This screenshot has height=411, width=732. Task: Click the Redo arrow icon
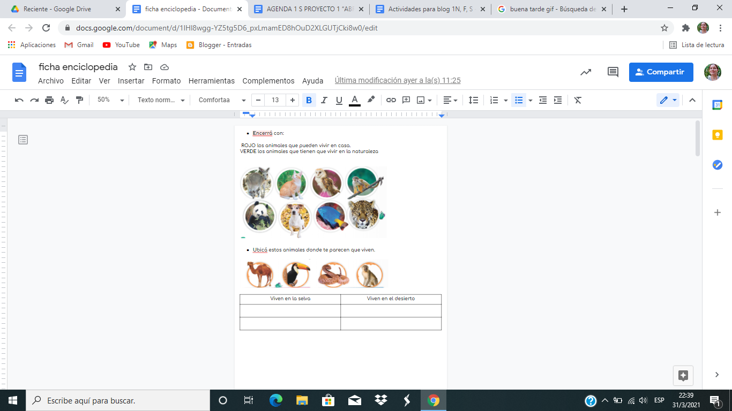click(34, 100)
